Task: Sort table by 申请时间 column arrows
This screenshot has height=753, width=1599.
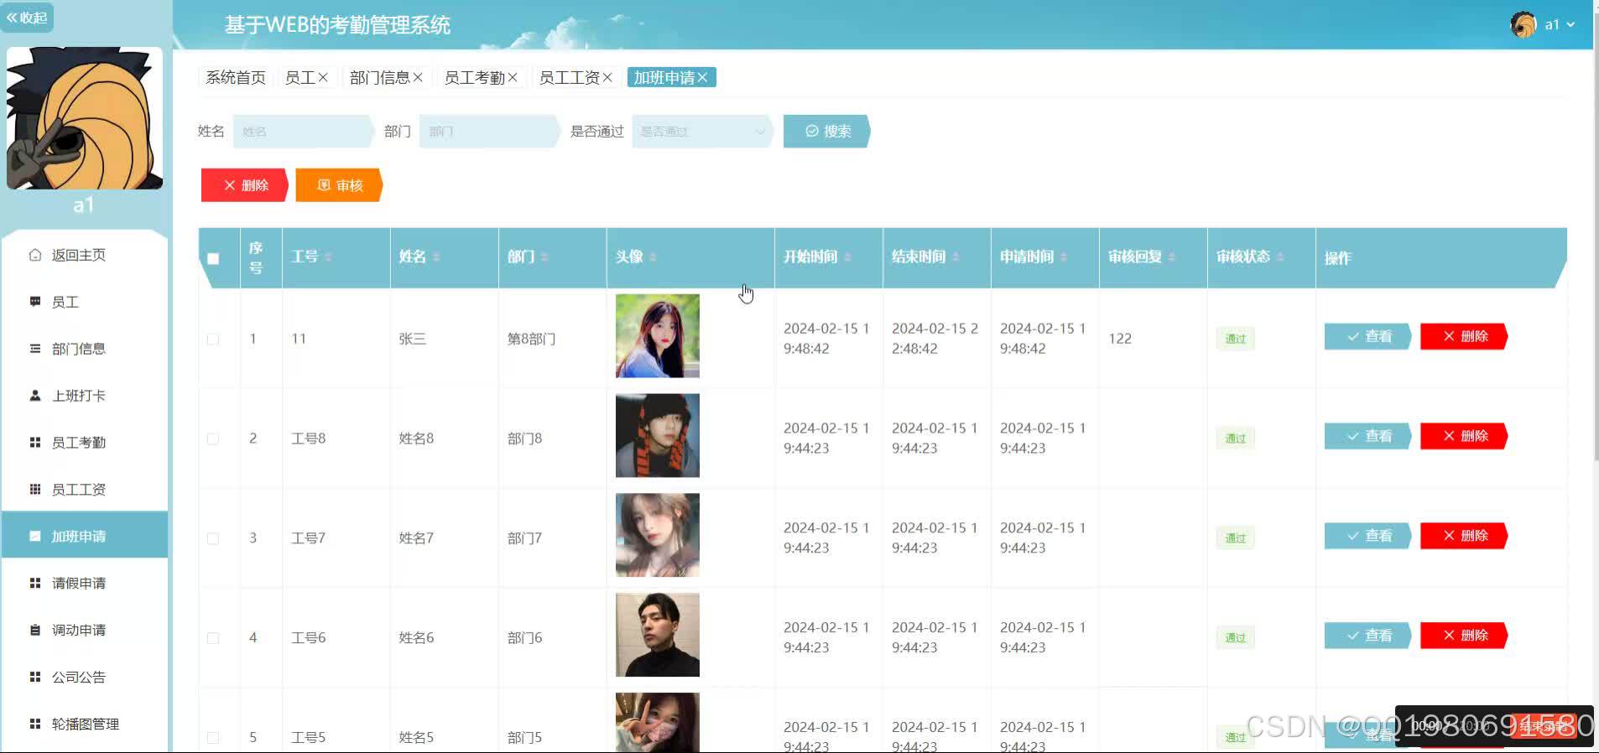Action: 1064,257
